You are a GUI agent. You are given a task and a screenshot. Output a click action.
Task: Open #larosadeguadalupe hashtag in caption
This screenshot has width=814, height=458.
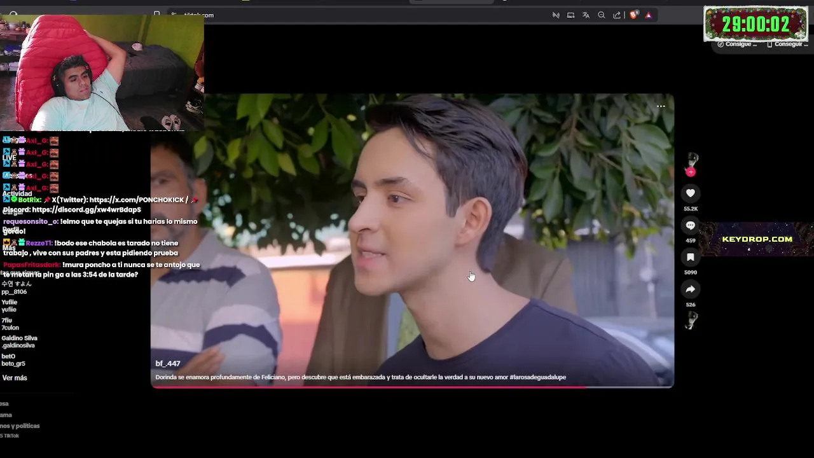click(x=537, y=377)
